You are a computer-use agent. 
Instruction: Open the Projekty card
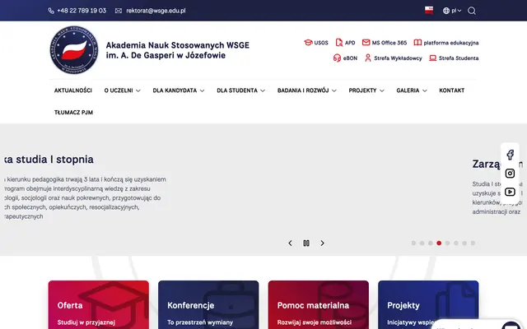[x=428, y=305]
